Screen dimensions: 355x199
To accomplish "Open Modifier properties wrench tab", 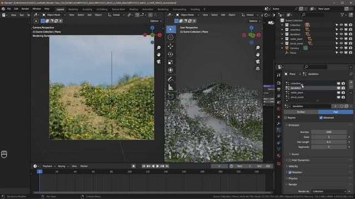I will (278, 123).
